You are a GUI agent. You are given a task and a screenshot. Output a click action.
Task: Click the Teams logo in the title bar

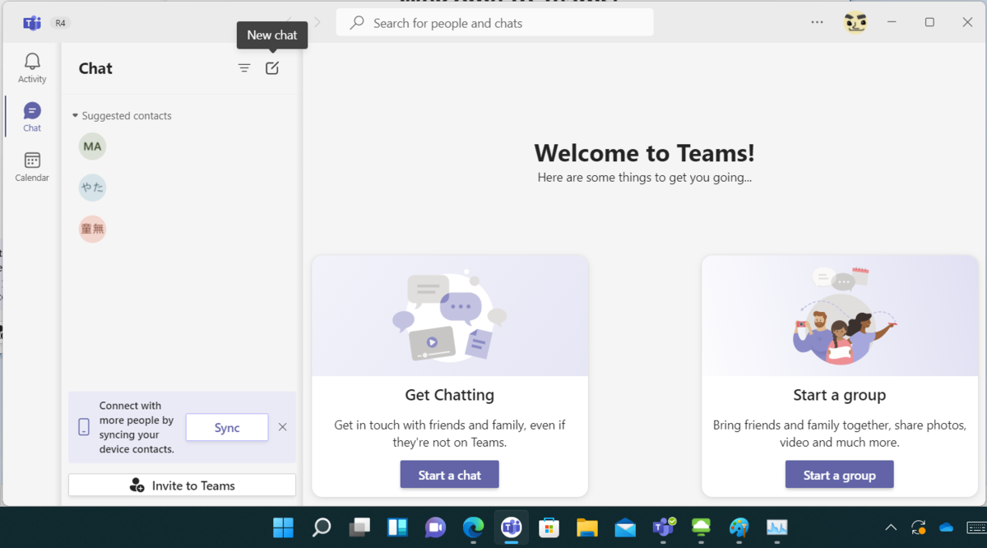[x=32, y=23]
